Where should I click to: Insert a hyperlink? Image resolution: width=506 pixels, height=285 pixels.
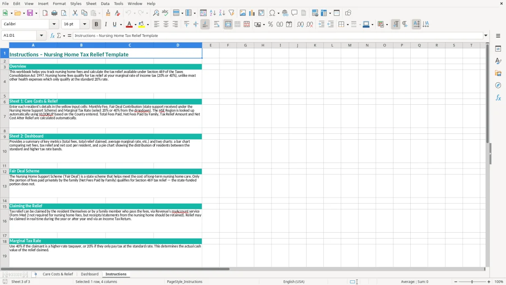tap(285, 13)
